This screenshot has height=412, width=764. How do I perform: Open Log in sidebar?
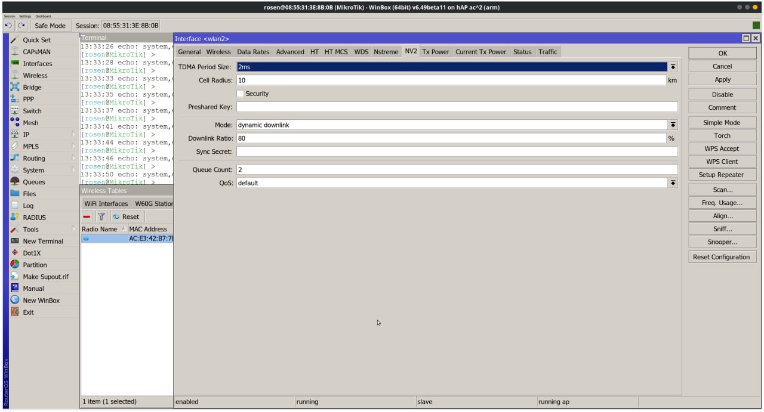(28, 206)
